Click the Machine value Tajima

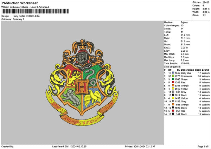click(184, 22)
